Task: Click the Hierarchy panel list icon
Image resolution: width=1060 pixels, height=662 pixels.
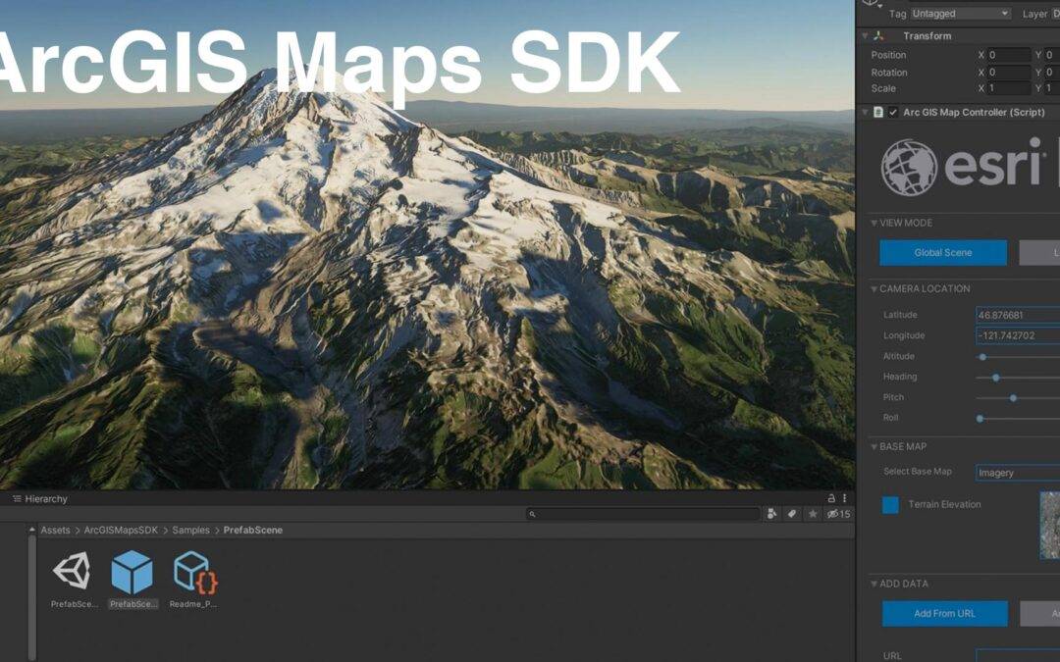Action: point(17,499)
